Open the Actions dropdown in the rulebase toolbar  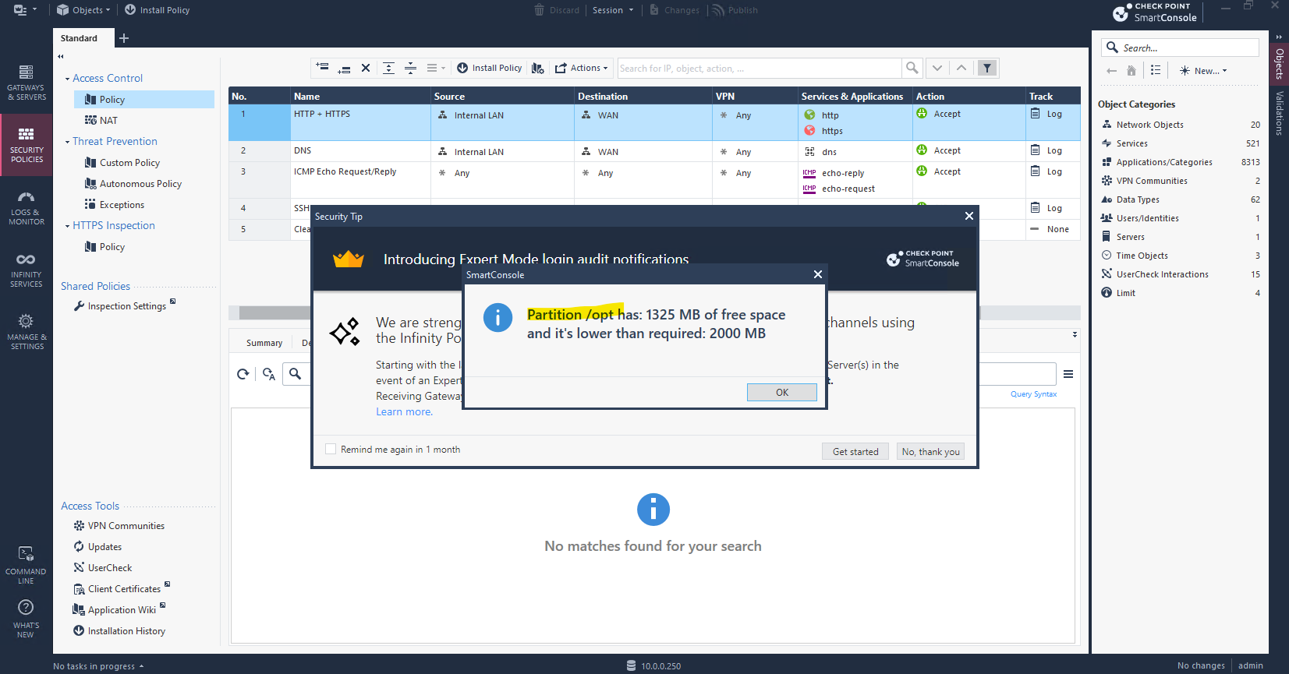point(582,68)
